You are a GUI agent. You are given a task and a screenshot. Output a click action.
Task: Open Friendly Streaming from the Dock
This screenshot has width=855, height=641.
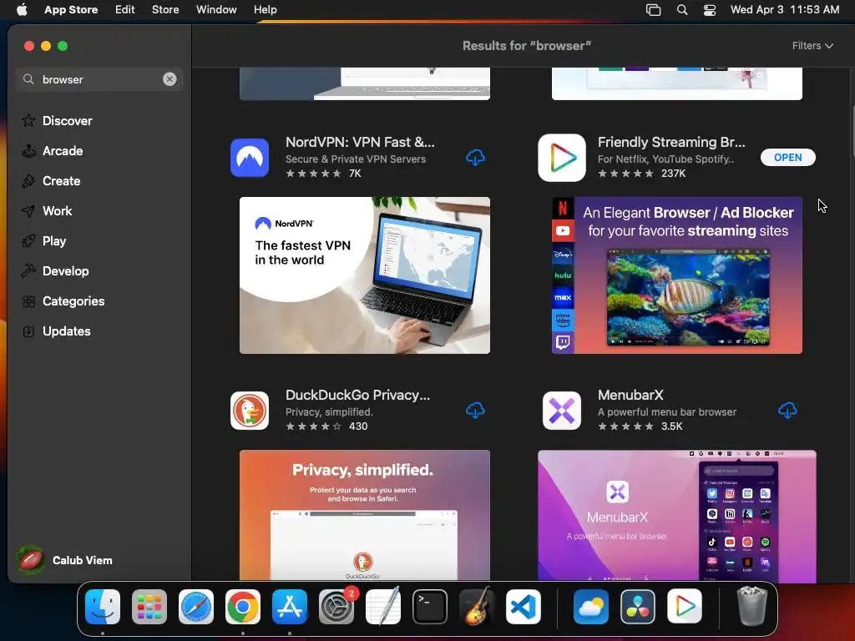click(x=685, y=607)
